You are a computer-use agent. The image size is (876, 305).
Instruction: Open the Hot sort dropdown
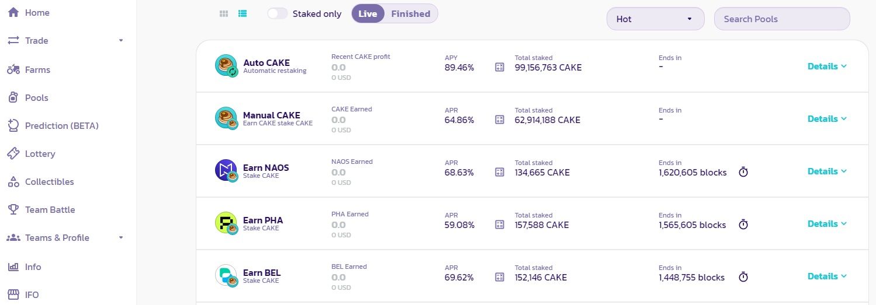tap(656, 19)
